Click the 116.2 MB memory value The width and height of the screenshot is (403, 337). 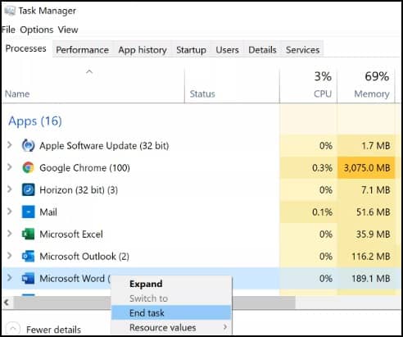point(371,256)
